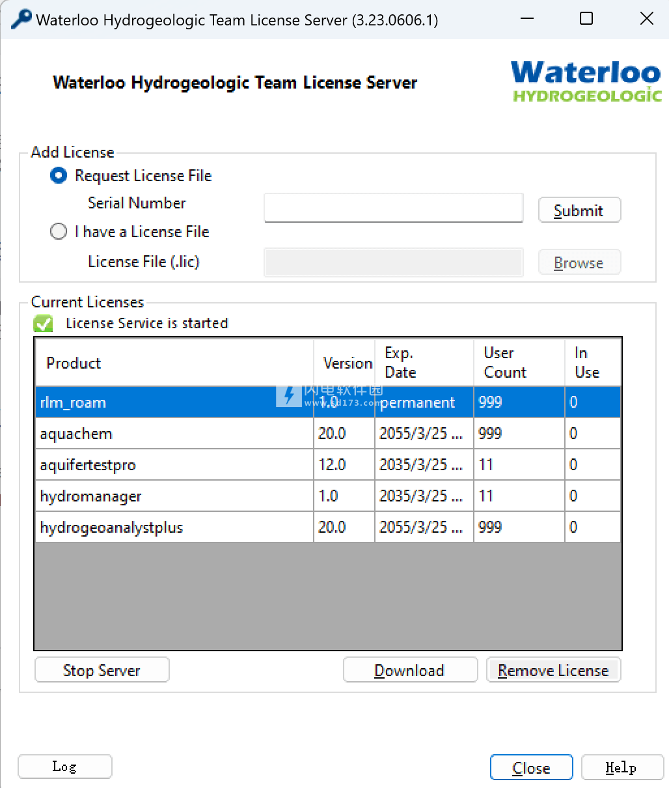669x788 pixels.
Task: Click aquachem's version 20.0 cell
Action: tap(344, 434)
